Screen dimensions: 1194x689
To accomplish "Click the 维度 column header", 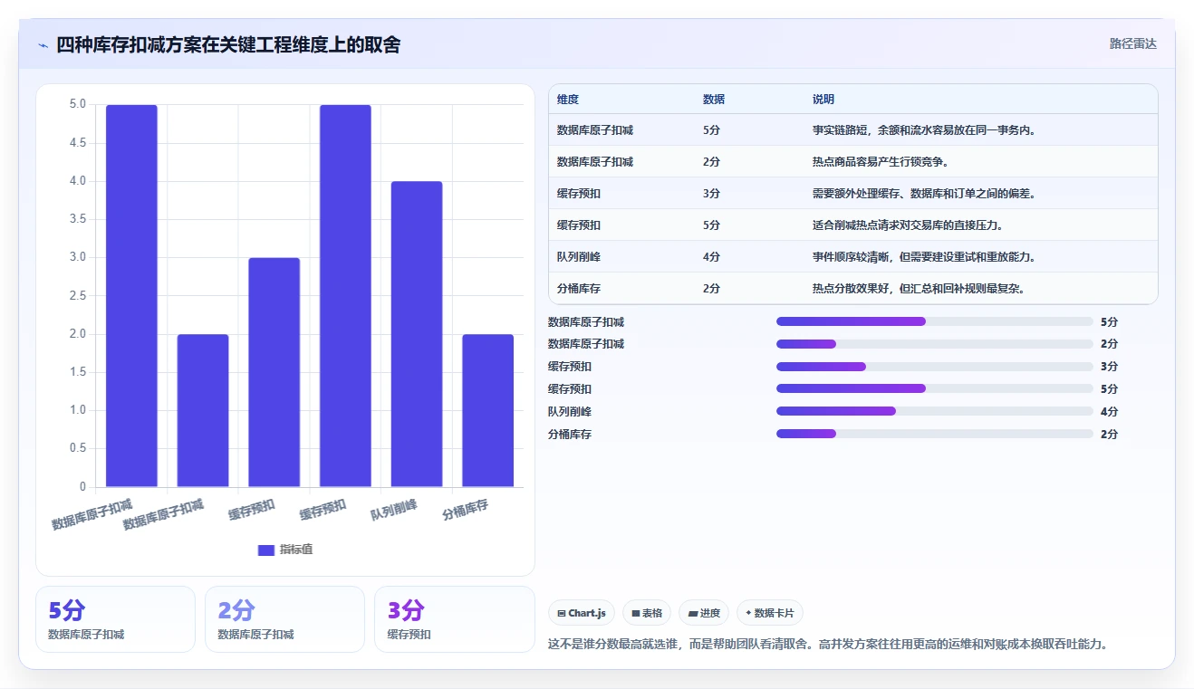I will 568,100.
